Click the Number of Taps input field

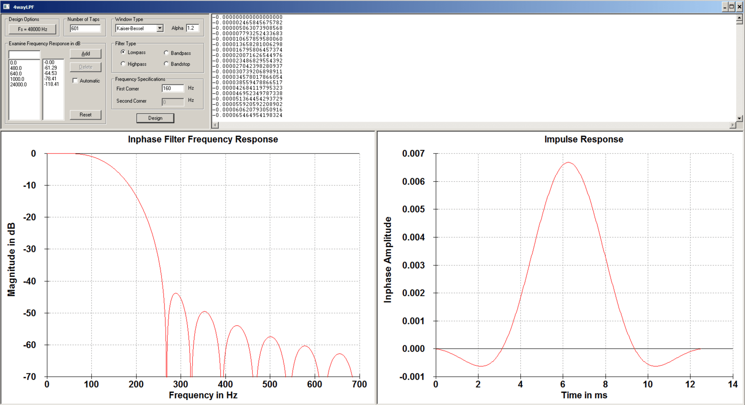pyautogui.click(x=85, y=28)
